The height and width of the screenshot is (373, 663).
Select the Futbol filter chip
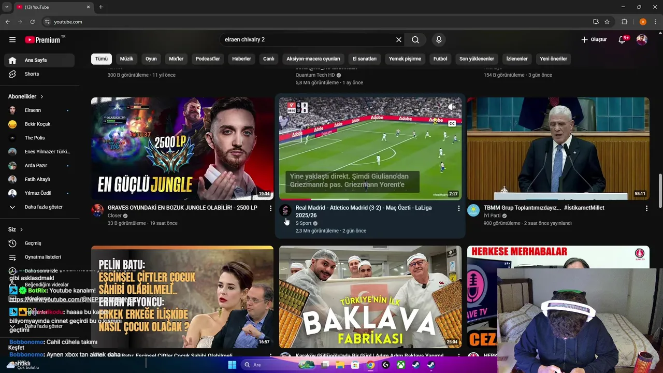[x=440, y=59]
